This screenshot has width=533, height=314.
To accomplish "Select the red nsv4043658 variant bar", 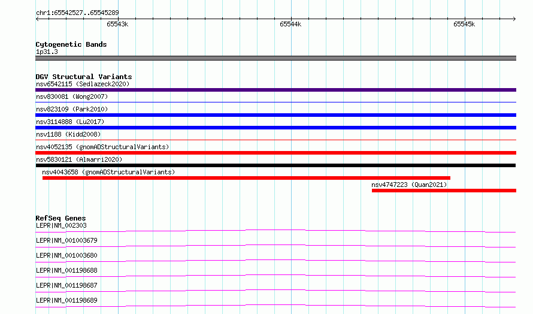I will tap(247, 178).
